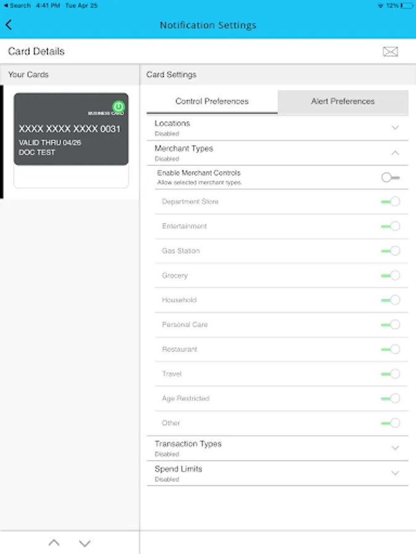Toggle the Travel merchant switch
416x554 pixels.
[x=390, y=374]
